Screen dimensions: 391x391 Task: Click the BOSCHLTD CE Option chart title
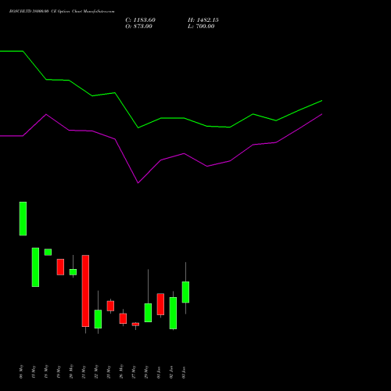pos(62,12)
